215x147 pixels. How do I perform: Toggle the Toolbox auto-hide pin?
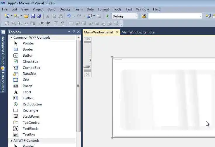(x=74, y=32)
